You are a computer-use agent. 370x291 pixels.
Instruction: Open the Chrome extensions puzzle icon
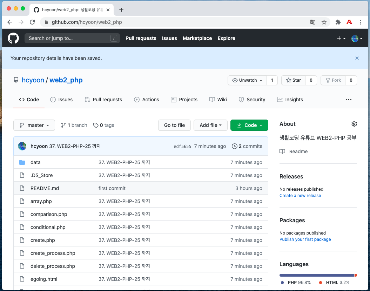click(x=338, y=22)
